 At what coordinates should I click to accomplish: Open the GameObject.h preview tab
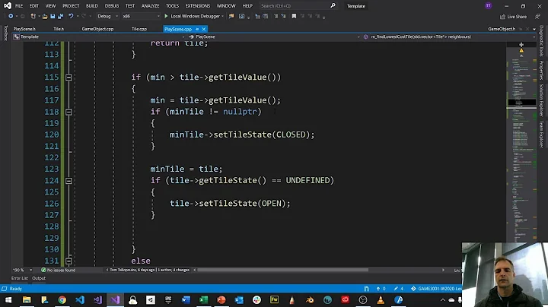pyautogui.click(x=502, y=29)
